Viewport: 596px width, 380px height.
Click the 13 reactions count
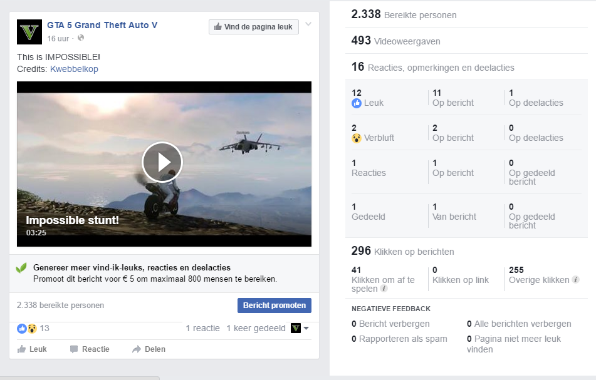point(44,329)
